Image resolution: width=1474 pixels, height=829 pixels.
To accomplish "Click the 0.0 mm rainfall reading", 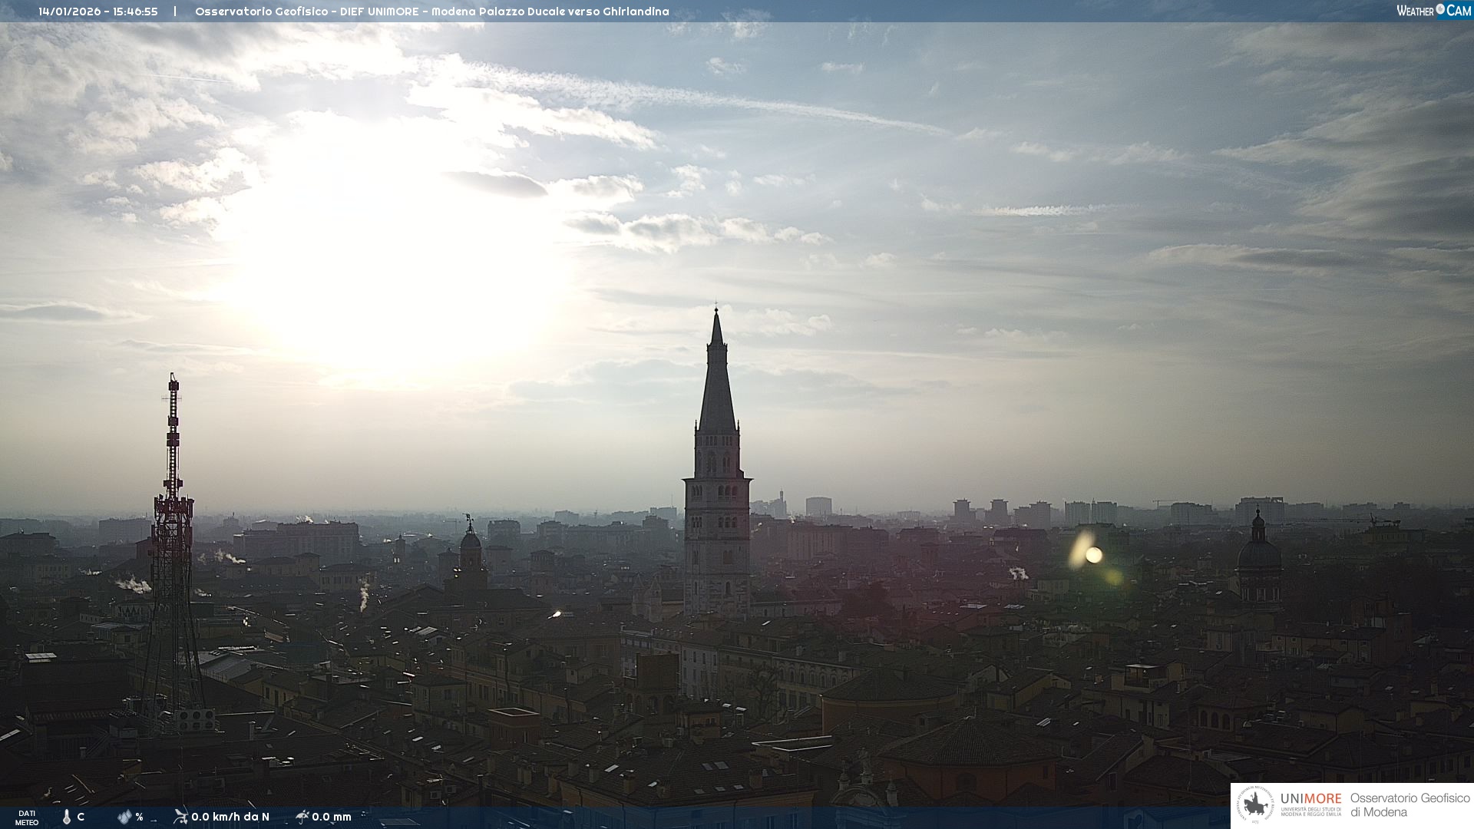I will coord(332,817).
